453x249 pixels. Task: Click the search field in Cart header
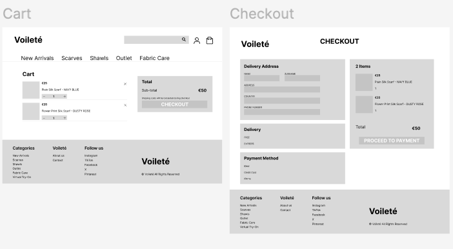[x=156, y=40]
